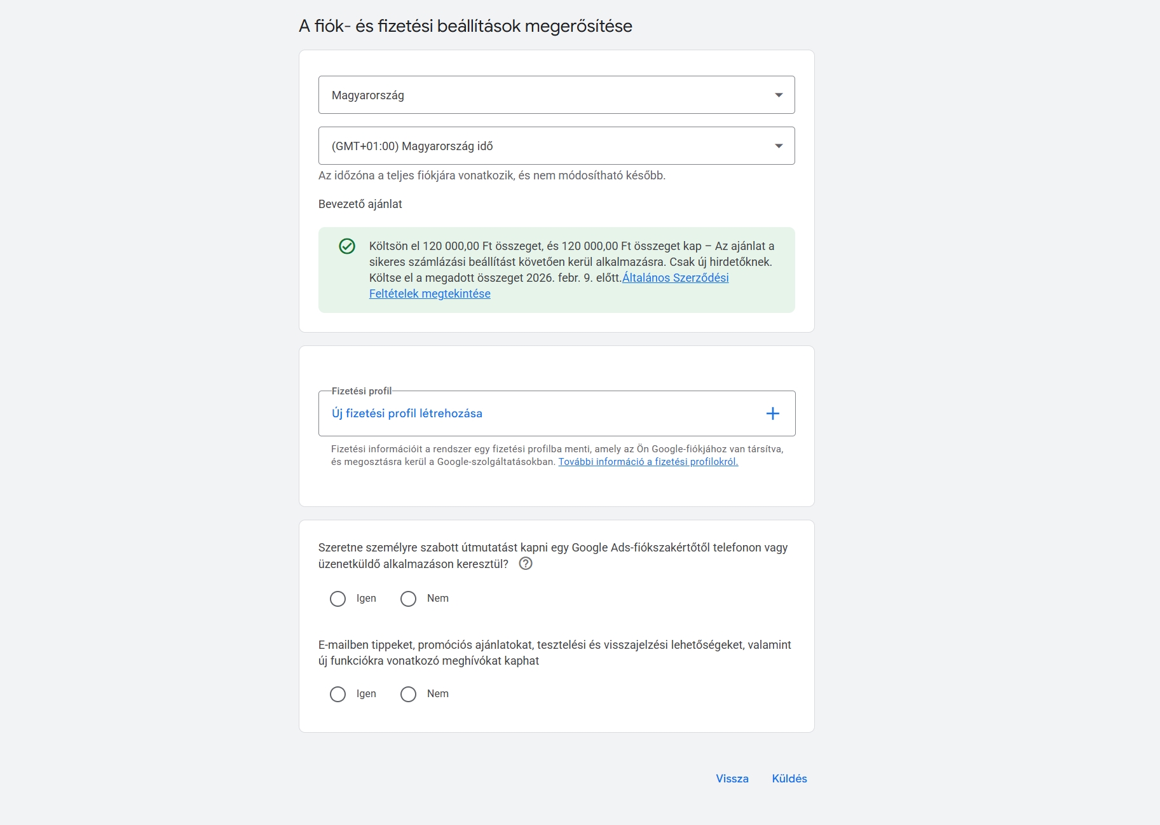The height and width of the screenshot is (825, 1160).
Task: Click the Bevezető ajánlat offer banner text
Action: pos(571,262)
